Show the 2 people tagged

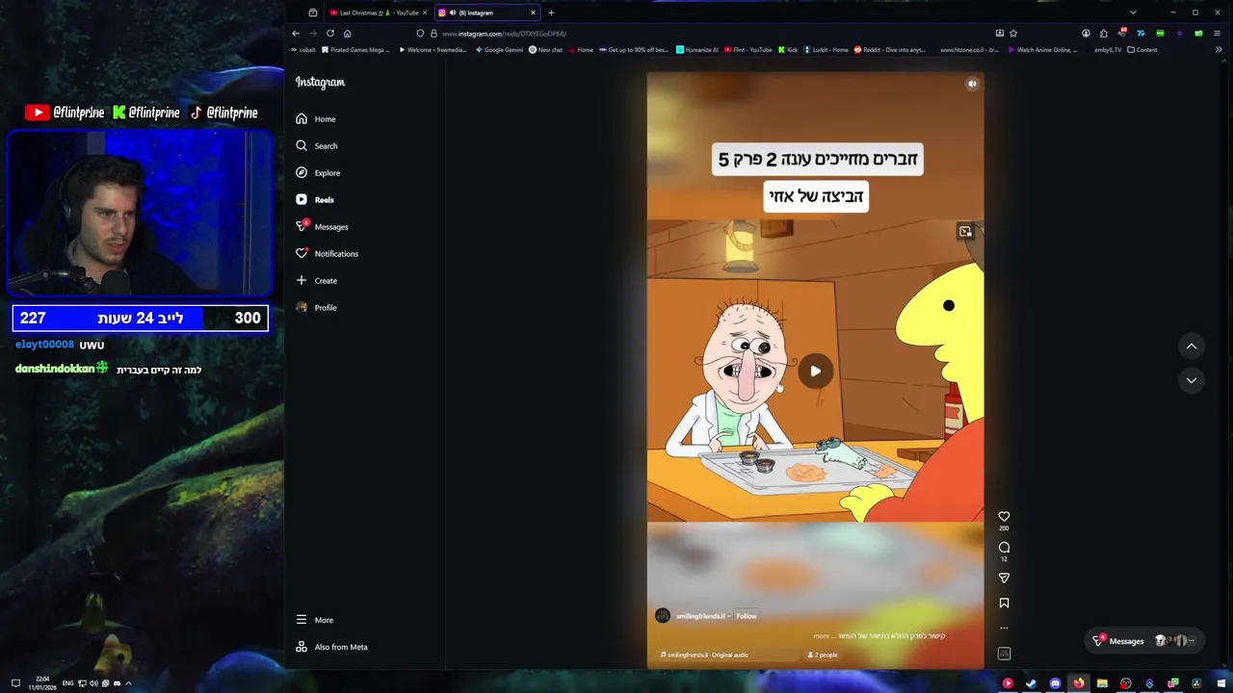(823, 654)
